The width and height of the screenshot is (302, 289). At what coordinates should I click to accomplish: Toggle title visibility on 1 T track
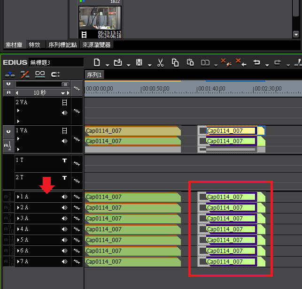point(64,160)
